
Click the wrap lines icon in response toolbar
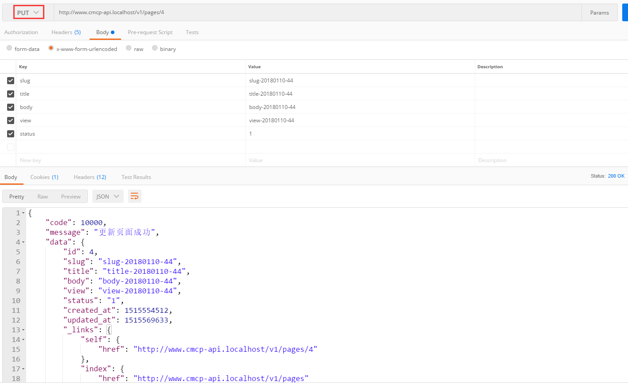(134, 196)
